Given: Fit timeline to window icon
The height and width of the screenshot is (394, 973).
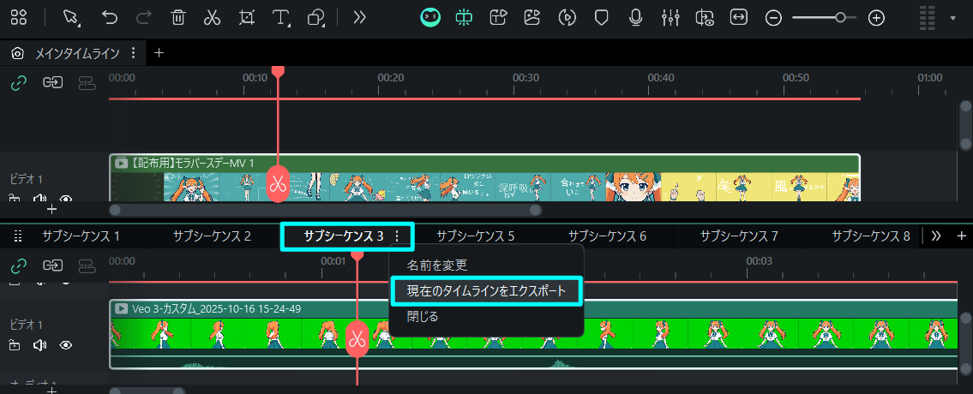Looking at the screenshot, I should [x=738, y=17].
